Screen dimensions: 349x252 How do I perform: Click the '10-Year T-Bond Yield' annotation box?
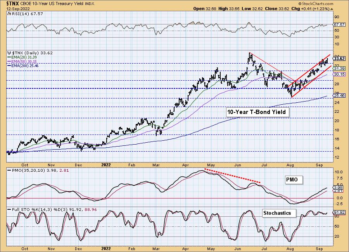pyautogui.click(x=257, y=112)
